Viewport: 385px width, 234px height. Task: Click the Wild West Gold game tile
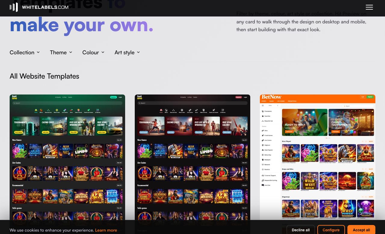coord(310,181)
